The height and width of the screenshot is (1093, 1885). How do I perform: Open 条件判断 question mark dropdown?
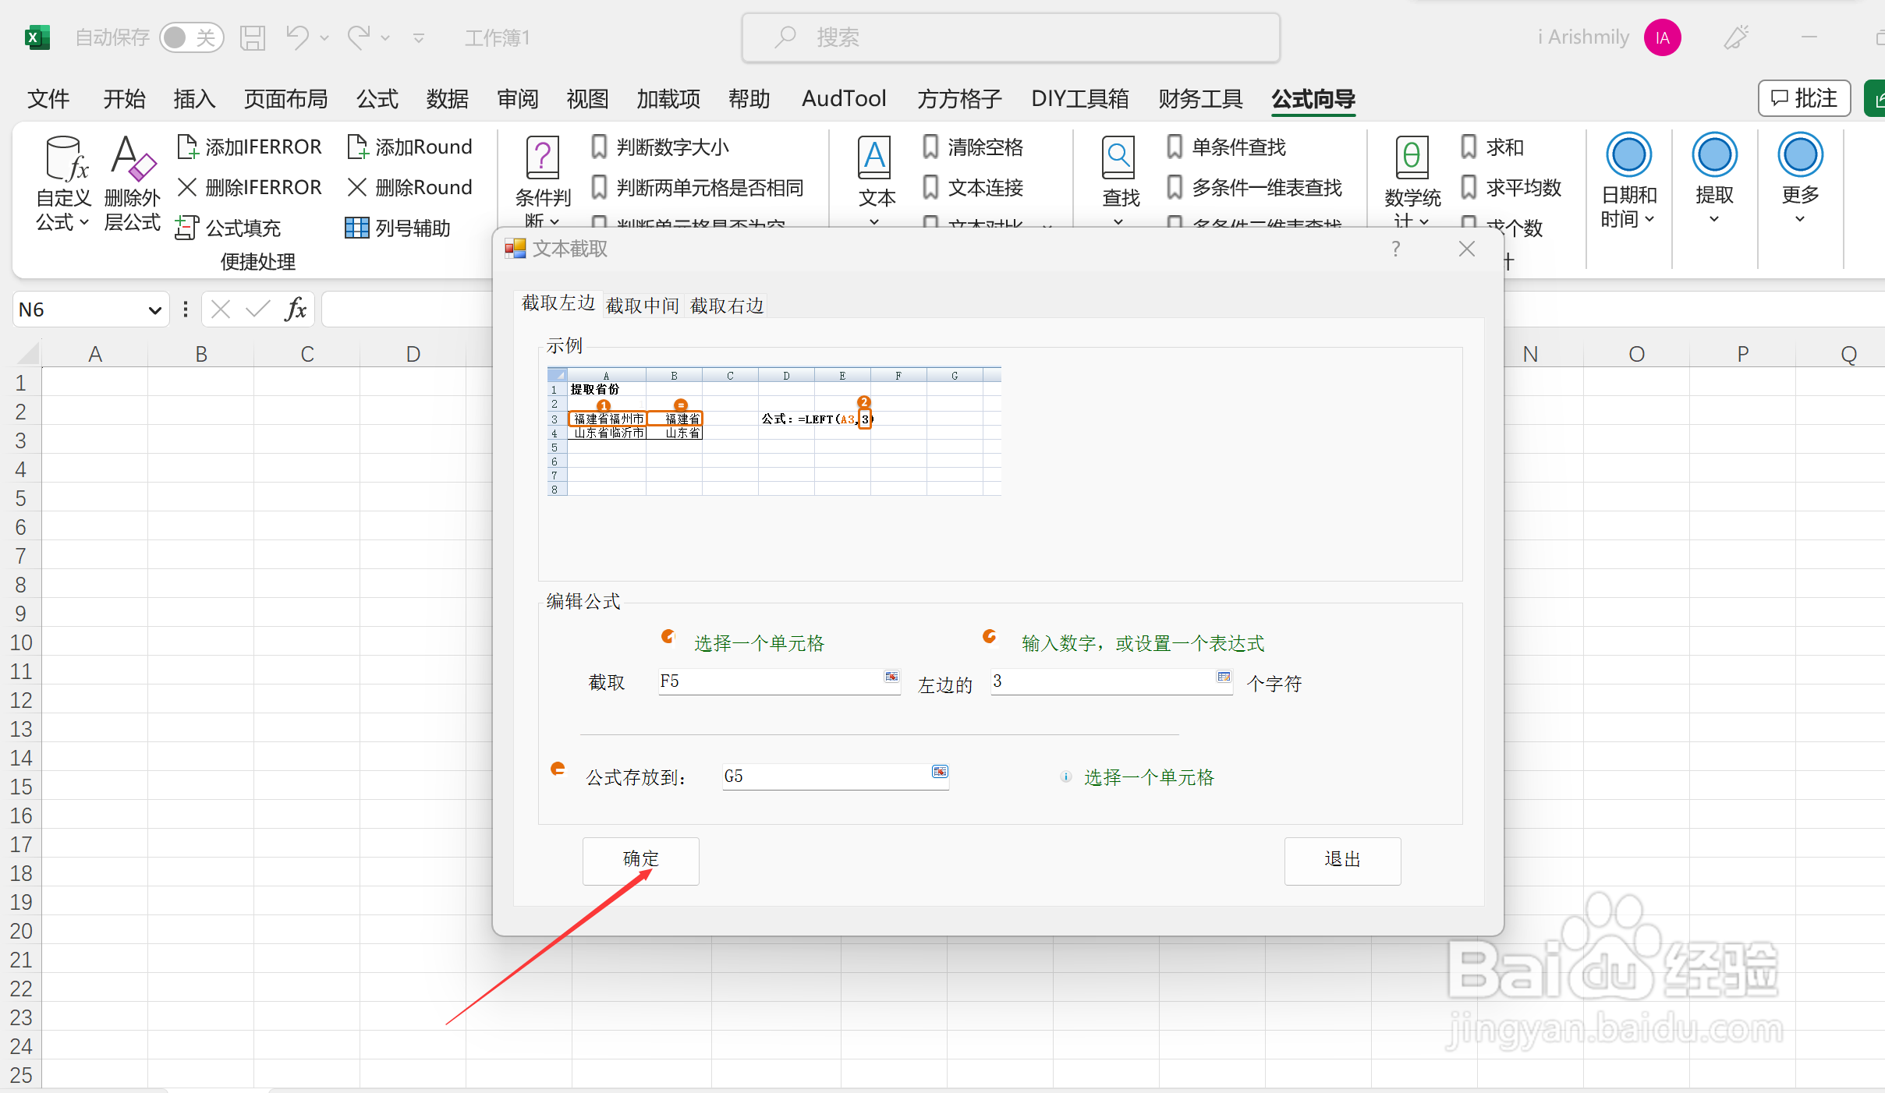pos(543,181)
